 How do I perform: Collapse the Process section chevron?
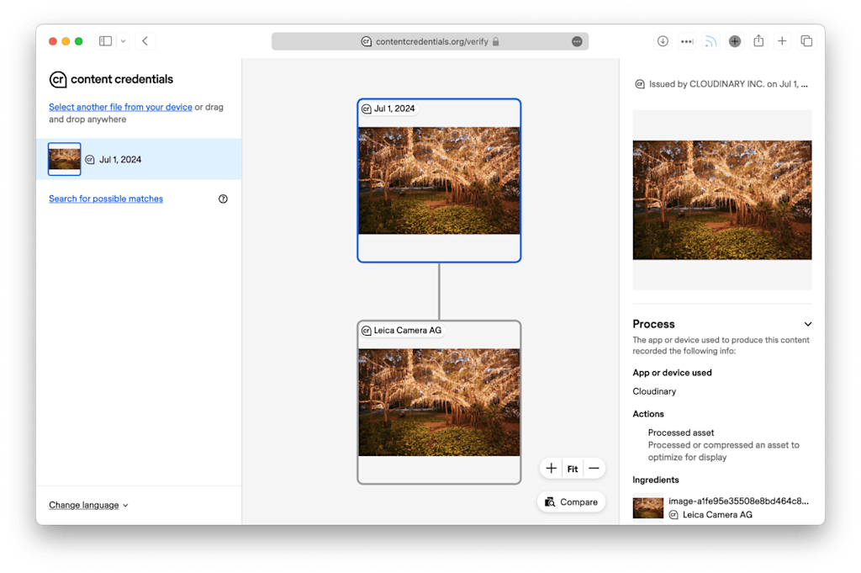click(808, 324)
